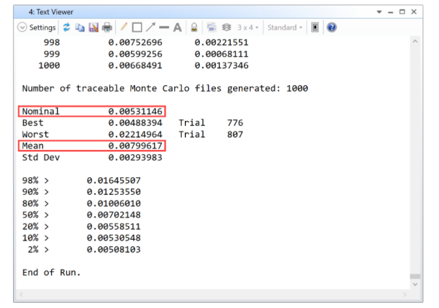The height and width of the screenshot is (308, 439).
Task: Click the vertical scrollbar up arrow
Action: (415, 42)
